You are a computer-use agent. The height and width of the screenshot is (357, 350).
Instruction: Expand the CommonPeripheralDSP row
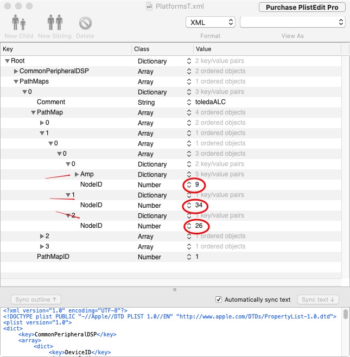[16, 71]
